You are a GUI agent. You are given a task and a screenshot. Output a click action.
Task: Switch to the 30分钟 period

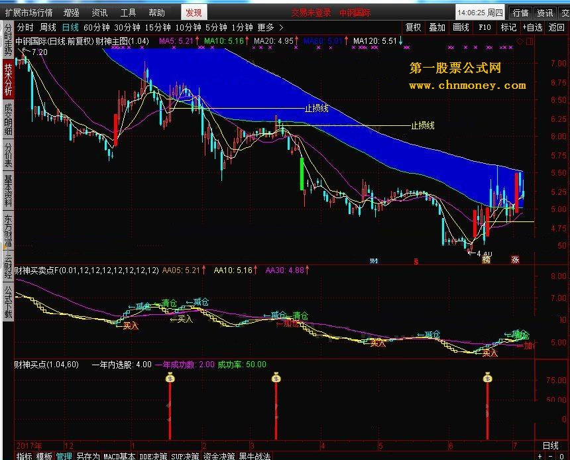[127, 27]
